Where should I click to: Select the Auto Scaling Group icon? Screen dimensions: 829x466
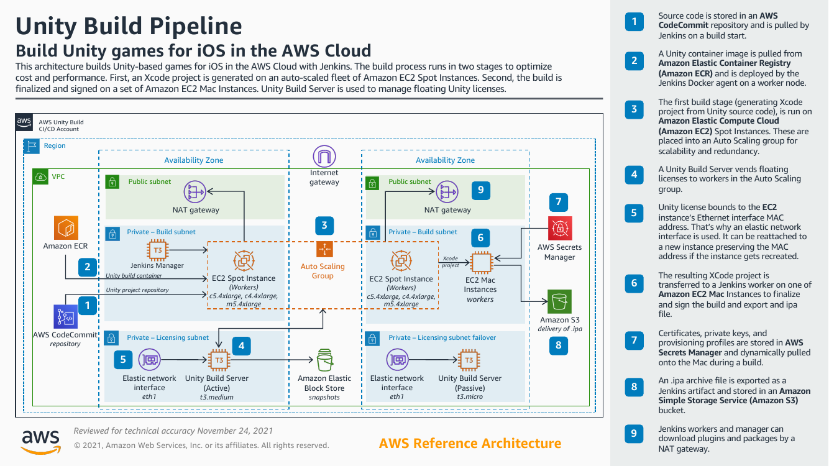(x=324, y=249)
